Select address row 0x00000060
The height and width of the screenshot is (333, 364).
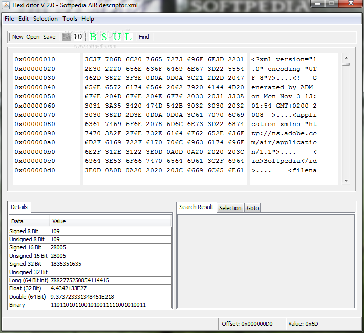click(35, 106)
